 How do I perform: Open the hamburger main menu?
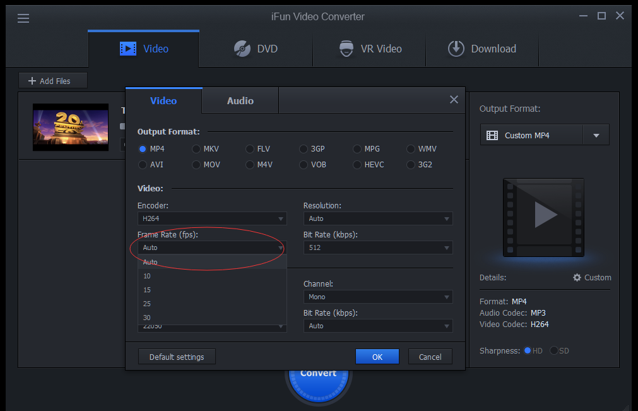tap(23, 18)
